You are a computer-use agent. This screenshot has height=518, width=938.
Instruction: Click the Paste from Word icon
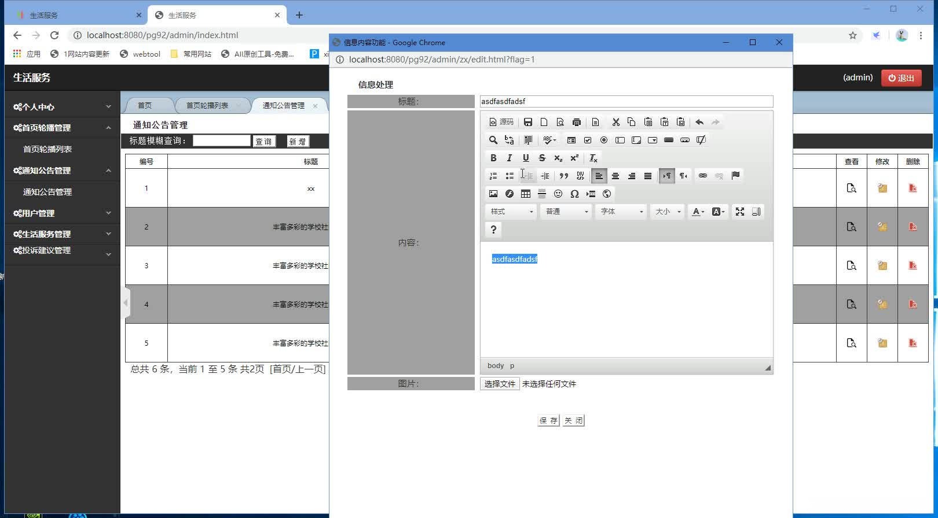point(680,122)
